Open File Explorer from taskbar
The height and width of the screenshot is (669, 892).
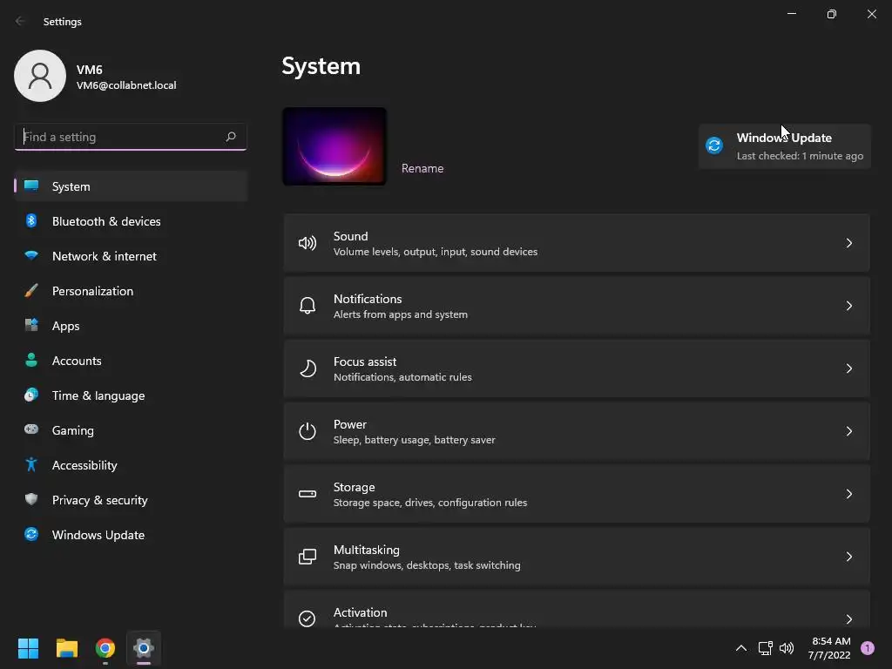(x=67, y=648)
